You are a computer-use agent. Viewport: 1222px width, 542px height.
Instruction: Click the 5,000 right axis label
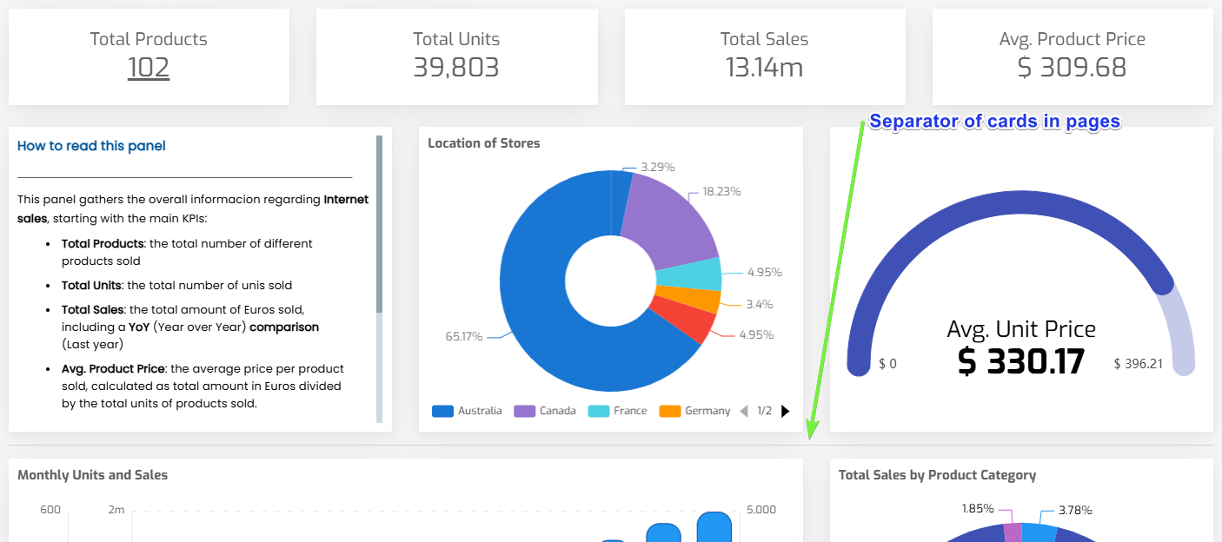click(760, 510)
